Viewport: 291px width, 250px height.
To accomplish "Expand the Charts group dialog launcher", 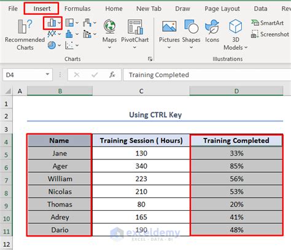I will click(x=150, y=59).
